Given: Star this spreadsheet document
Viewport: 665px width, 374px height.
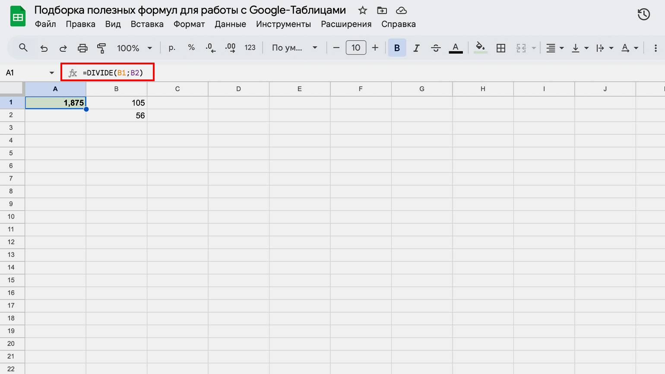Looking at the screenshot, I should [363, 10].
